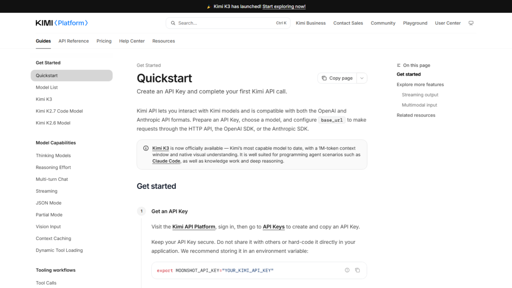Screen dimensions: 512x288
Task: Click the theme display monitor icon
Action: [471, 23]
